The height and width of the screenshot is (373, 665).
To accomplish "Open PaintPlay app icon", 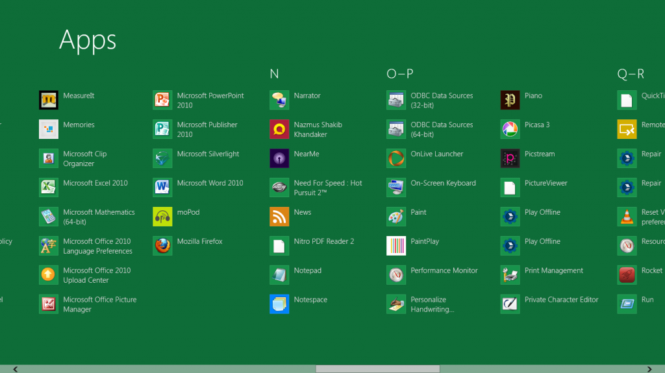I will tap(396, 246).
